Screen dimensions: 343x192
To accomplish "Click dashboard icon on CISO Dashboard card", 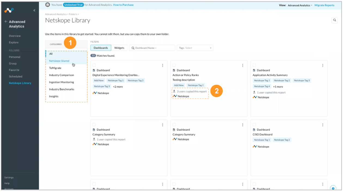I will tap(254, 130).
